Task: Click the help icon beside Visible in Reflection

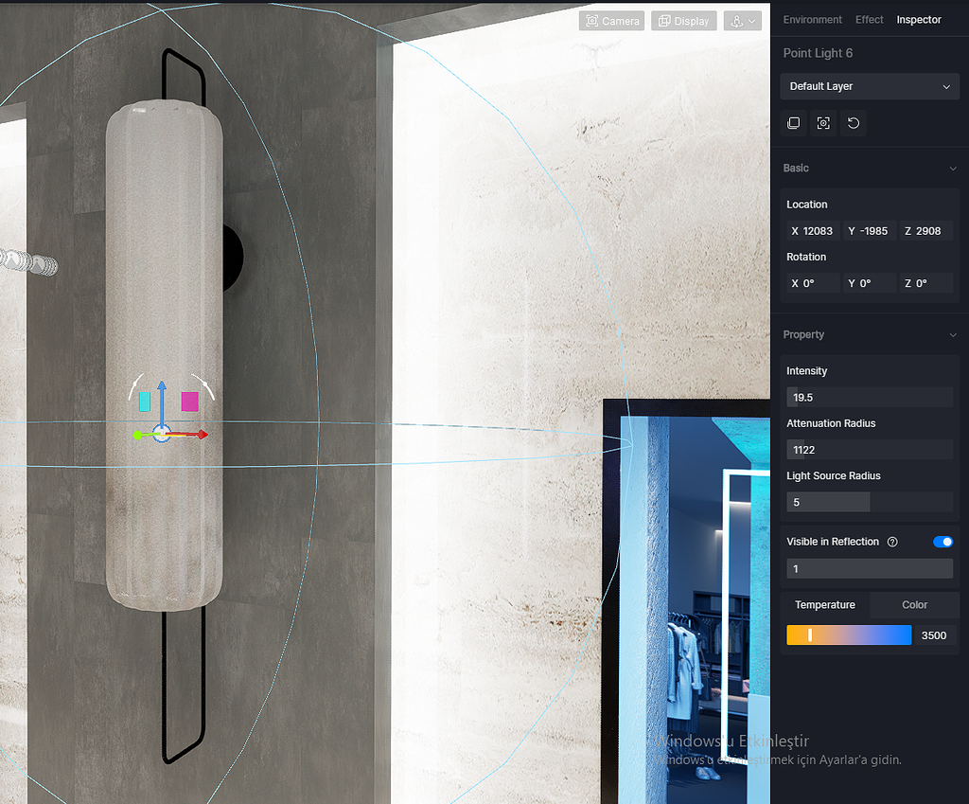Action: click(891, 542)
